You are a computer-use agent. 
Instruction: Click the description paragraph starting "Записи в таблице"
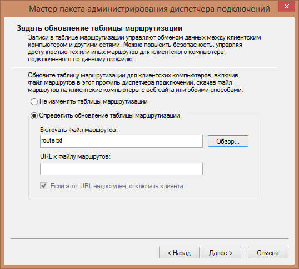tap(144, 48)
